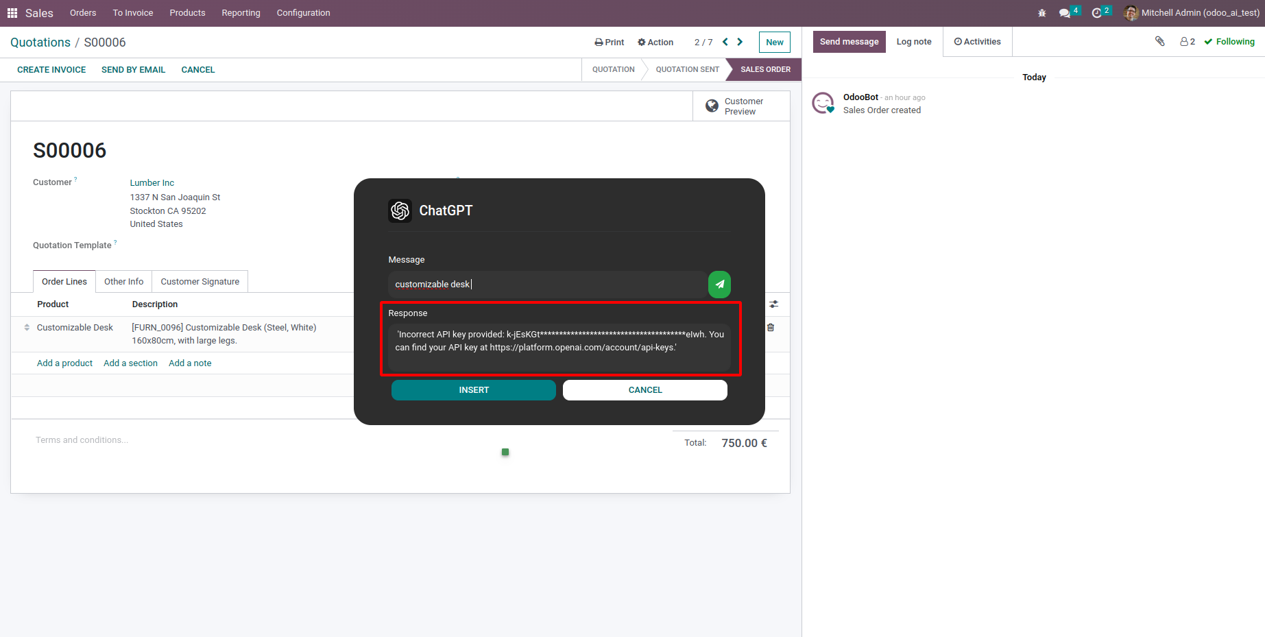Click the Description column header
The image size is (1265, 637).
point(155,304)
